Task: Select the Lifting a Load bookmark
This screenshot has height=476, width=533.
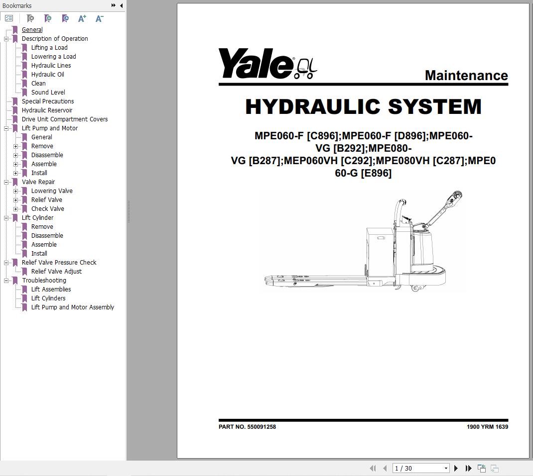Action: 49,48
